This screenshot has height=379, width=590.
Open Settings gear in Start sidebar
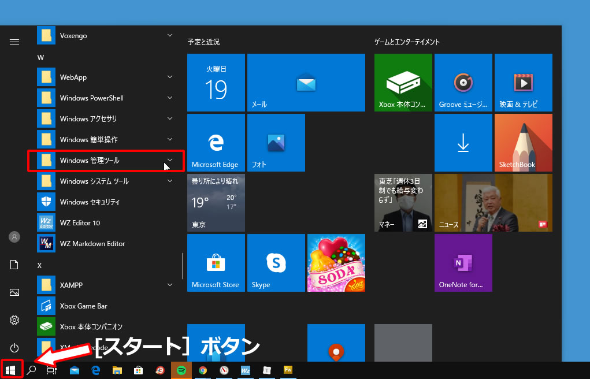point(14,320)
